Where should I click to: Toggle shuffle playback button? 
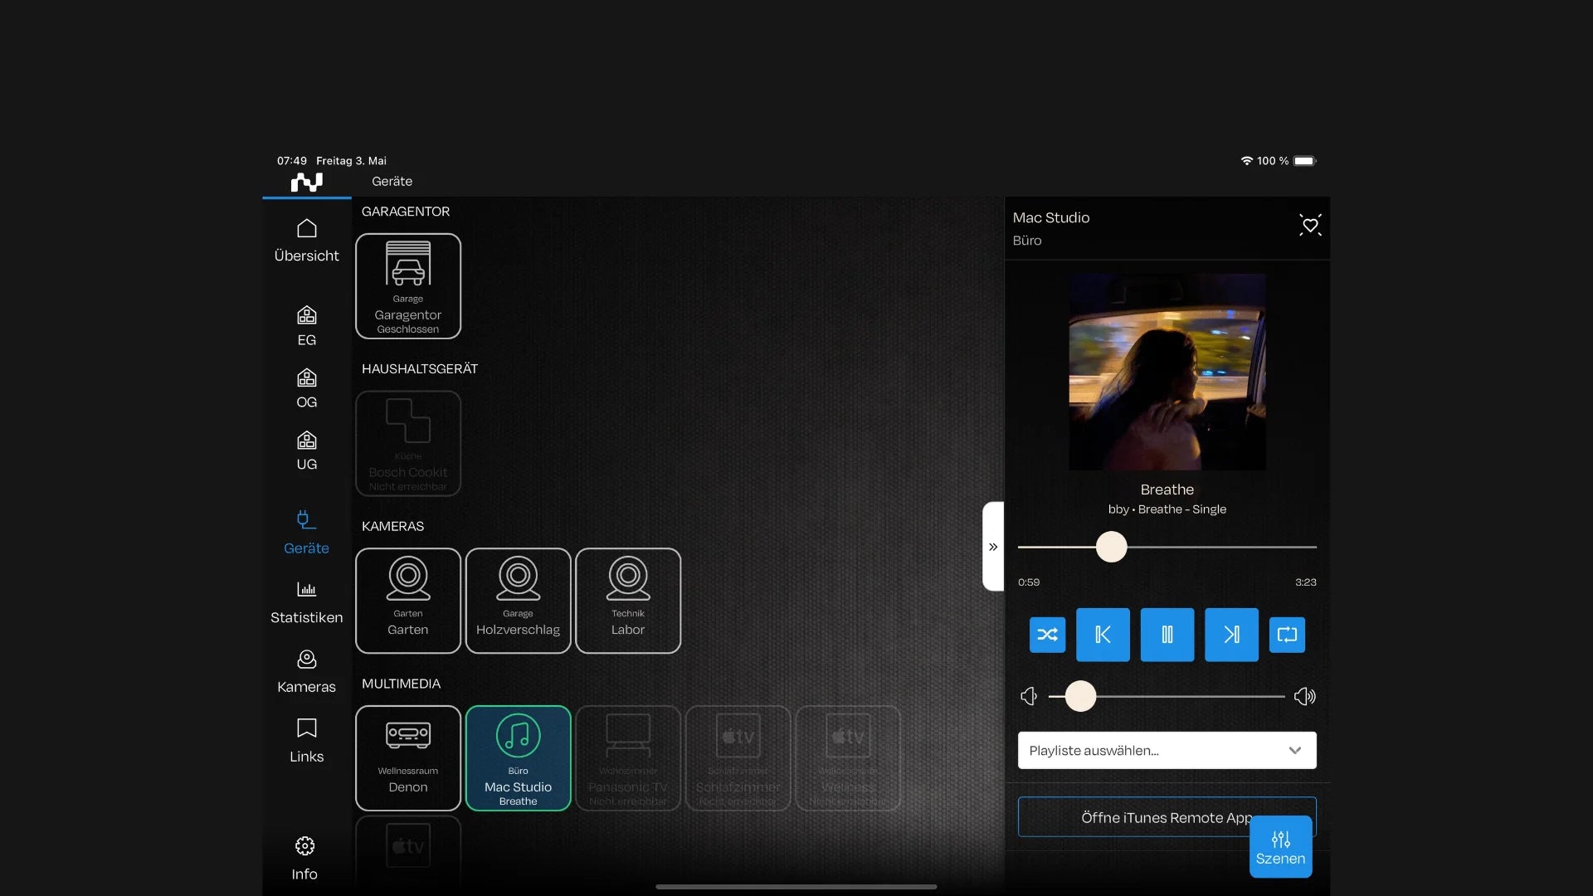click(x=1047, y=635)
